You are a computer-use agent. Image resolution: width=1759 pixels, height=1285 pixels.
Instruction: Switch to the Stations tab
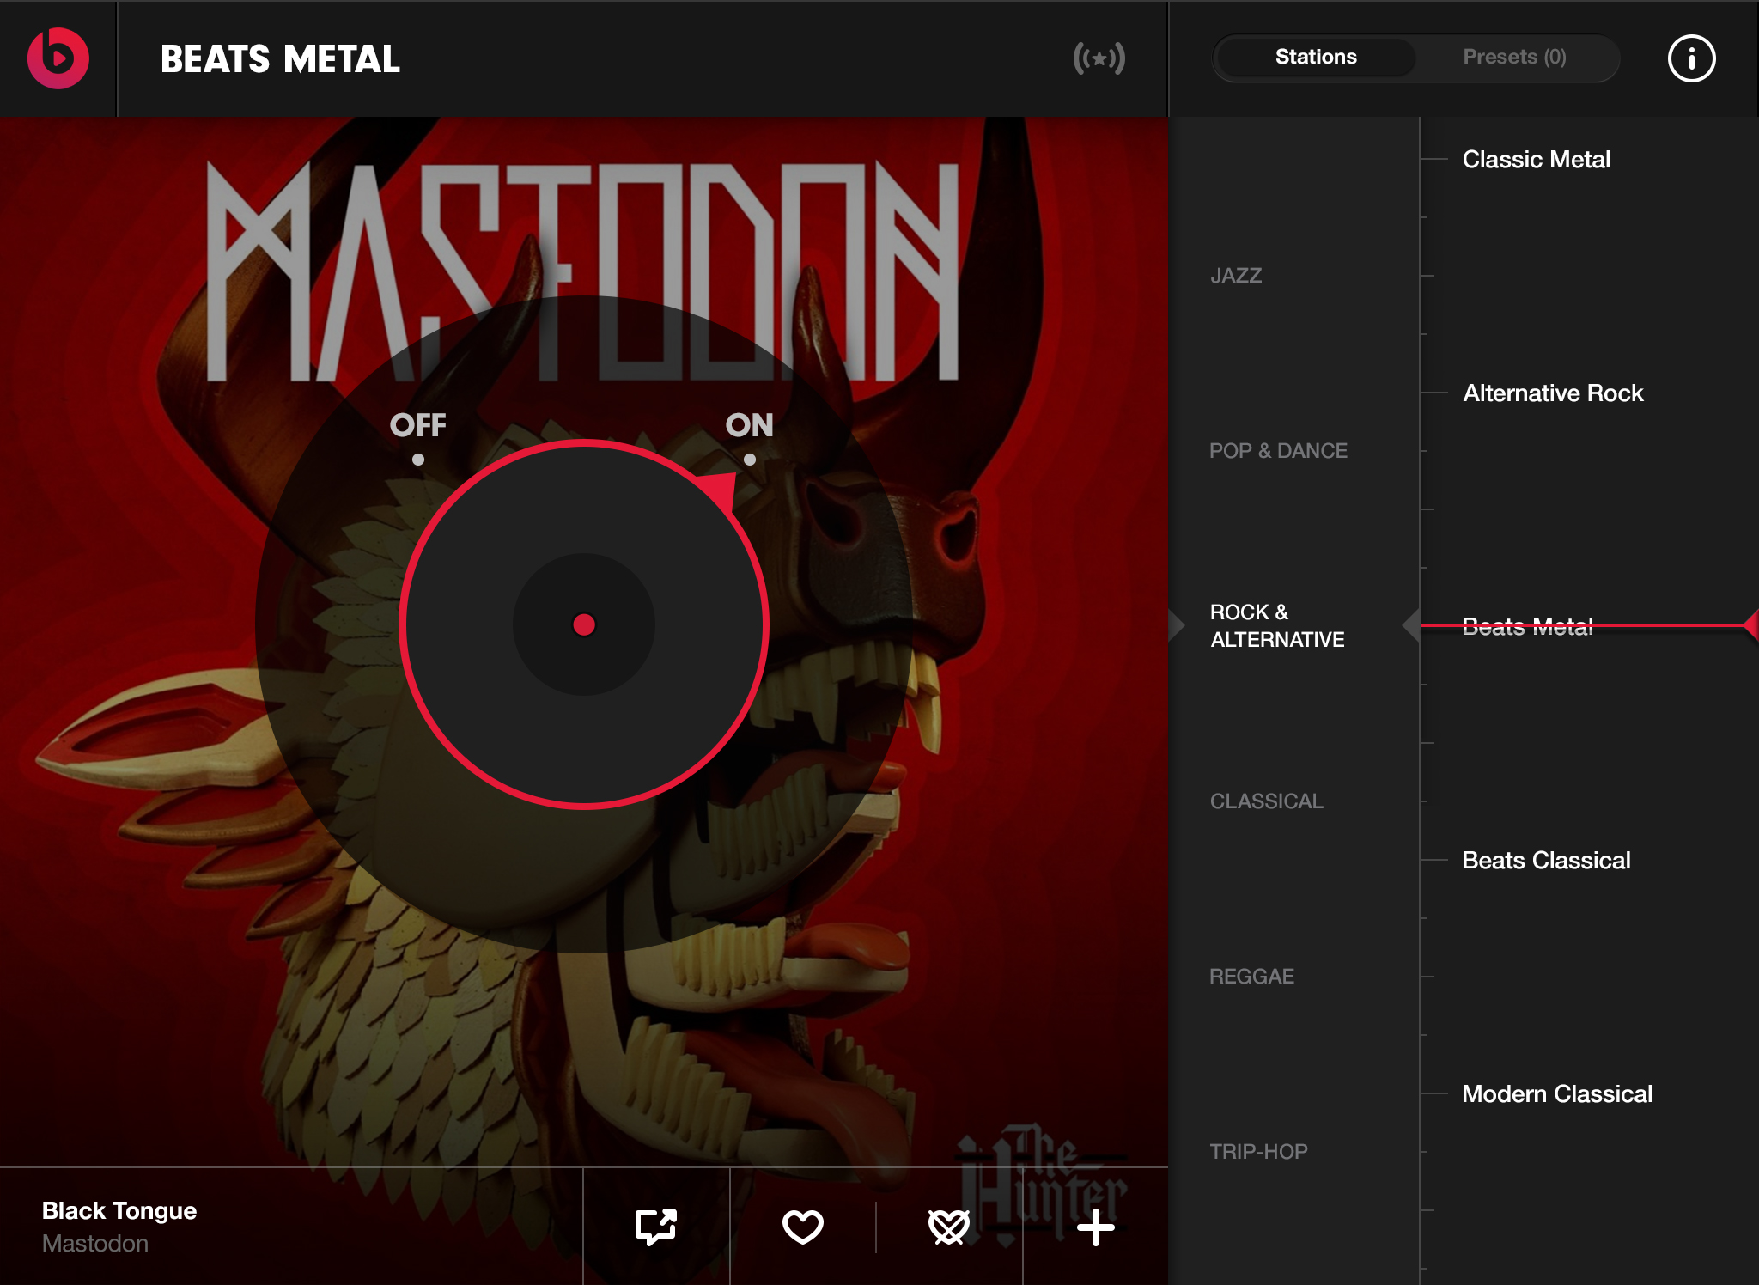(x=1316, y=57)
